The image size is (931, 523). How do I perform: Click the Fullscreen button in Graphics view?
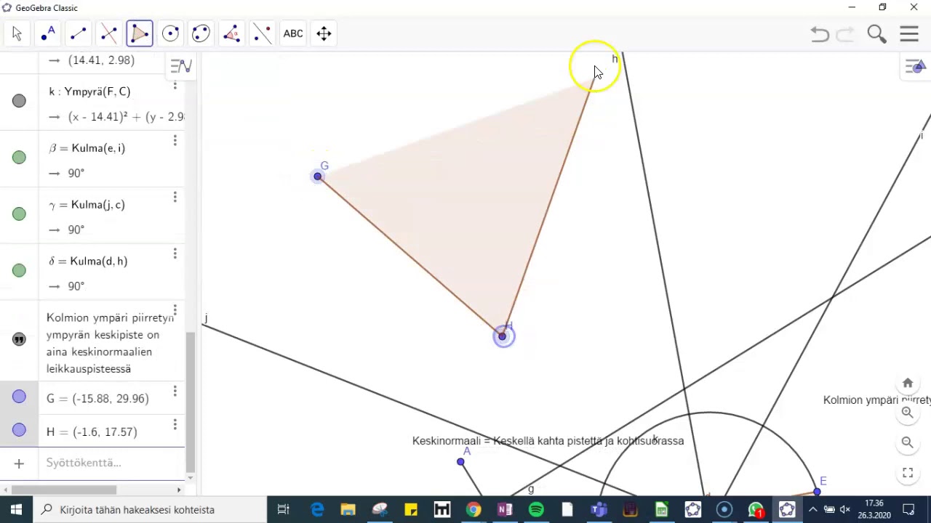[908, 473]
